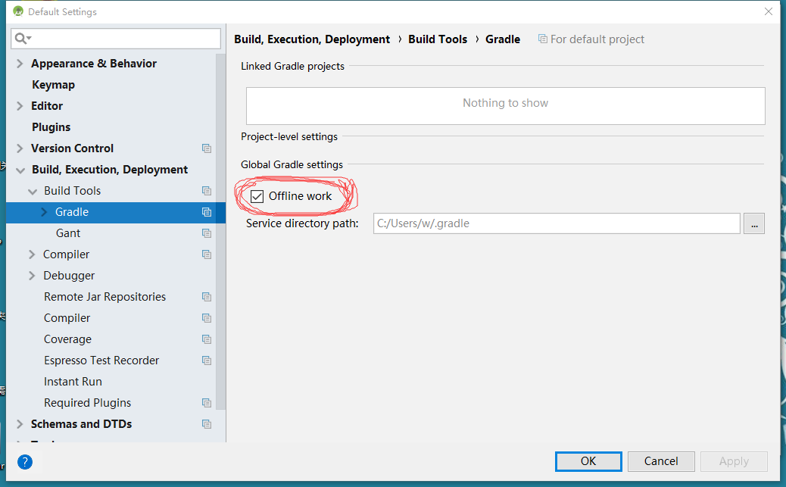The height and width of the screenshot is (487, 786).
Task: Click the greyed-out Apply button
Action: tap(734, 461)
